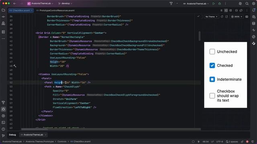
Task: Open the 2 spaces indentation selector
Action: 232,142
